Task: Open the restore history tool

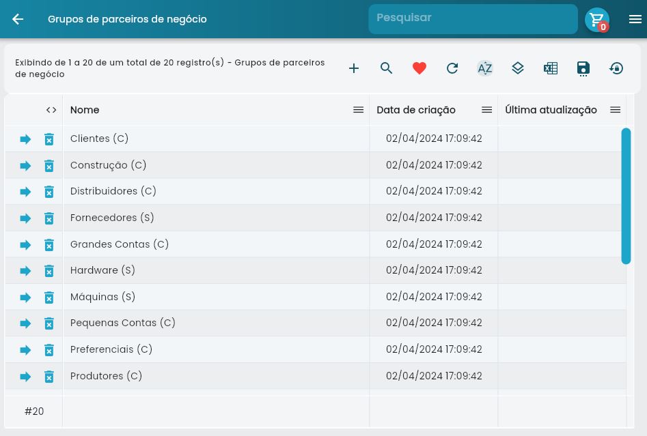Action: pos(616,68)
